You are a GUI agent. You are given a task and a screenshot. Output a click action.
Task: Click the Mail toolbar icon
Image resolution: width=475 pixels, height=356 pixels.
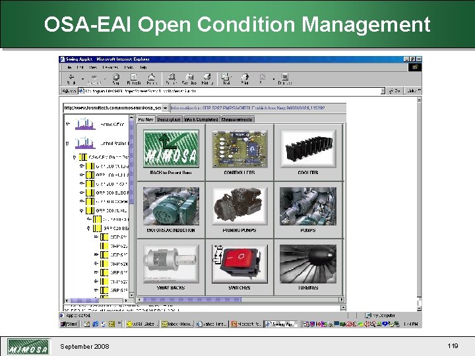[226, 79]
